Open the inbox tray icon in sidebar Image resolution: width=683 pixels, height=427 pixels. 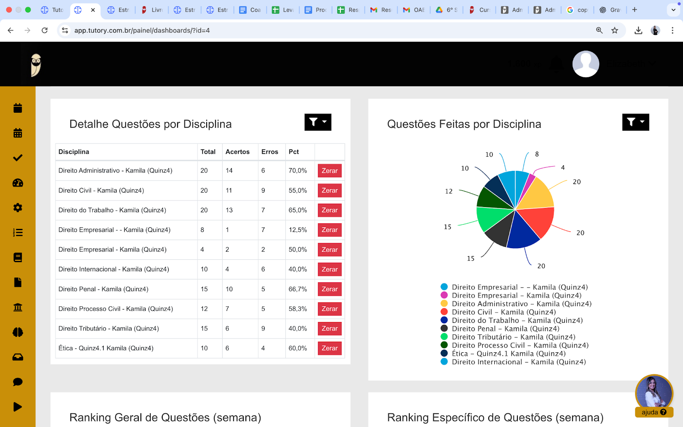pos(18,357)
